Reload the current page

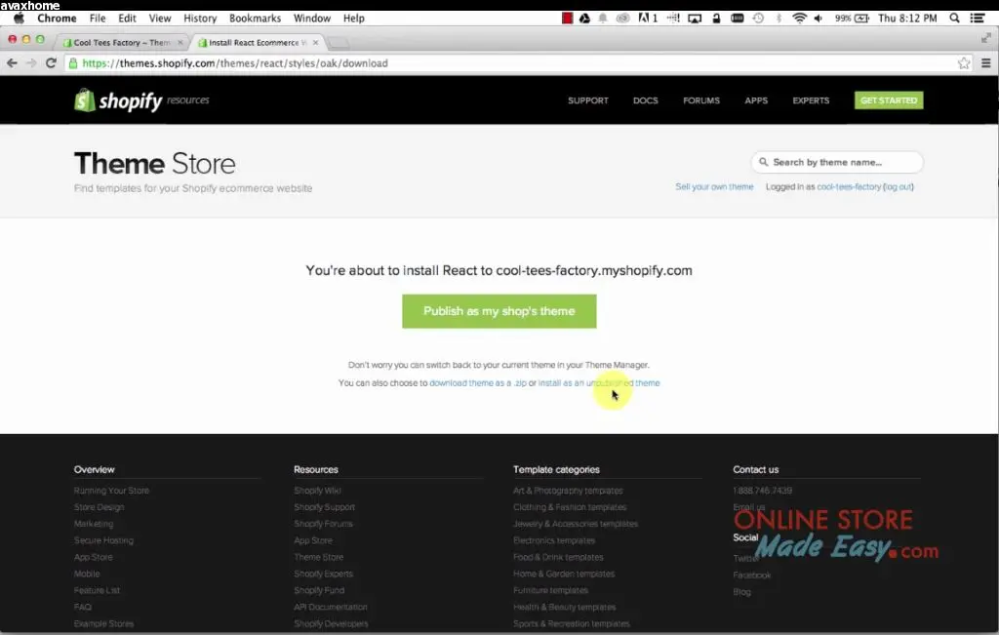coord(51,63)
